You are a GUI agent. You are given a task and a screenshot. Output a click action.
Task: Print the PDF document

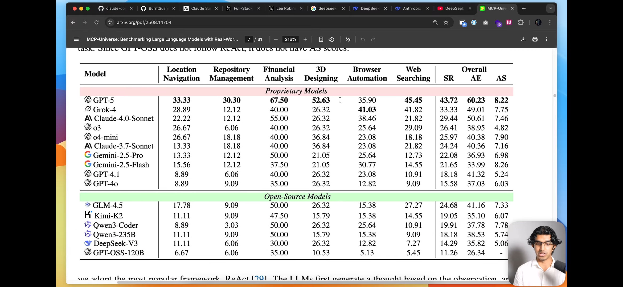pos(535,39)
